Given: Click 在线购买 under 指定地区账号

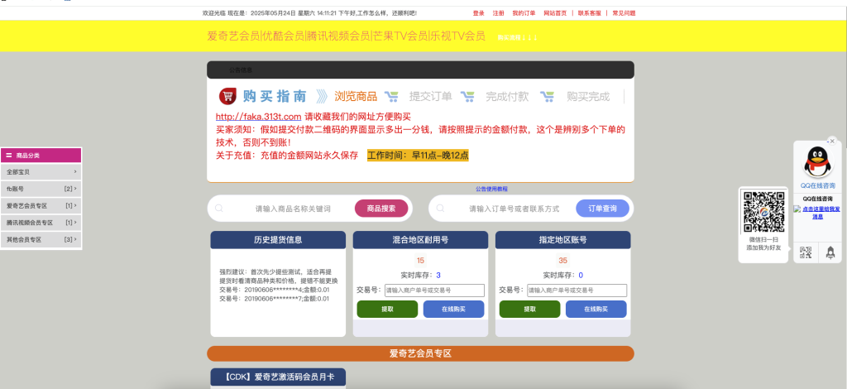Looking at the screenshot, I should (x=596, y=309).
